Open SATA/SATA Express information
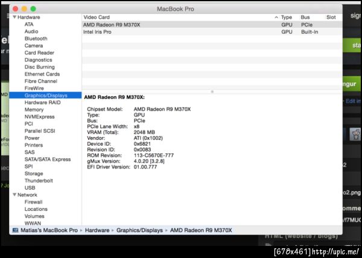 pos(48,160)
